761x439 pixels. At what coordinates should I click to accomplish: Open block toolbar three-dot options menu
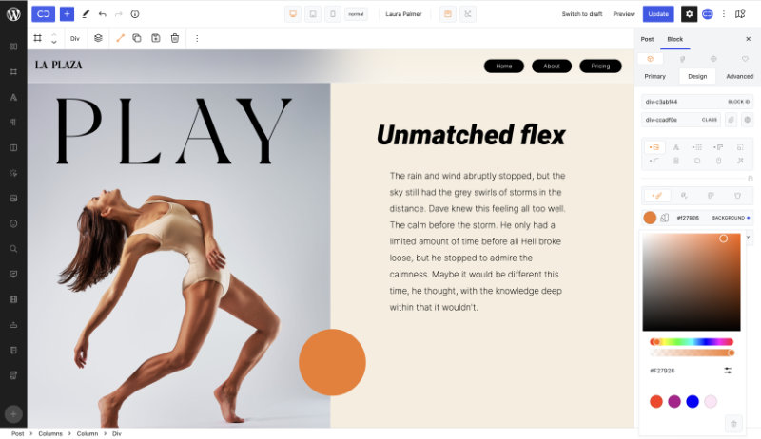click(197, 38)
